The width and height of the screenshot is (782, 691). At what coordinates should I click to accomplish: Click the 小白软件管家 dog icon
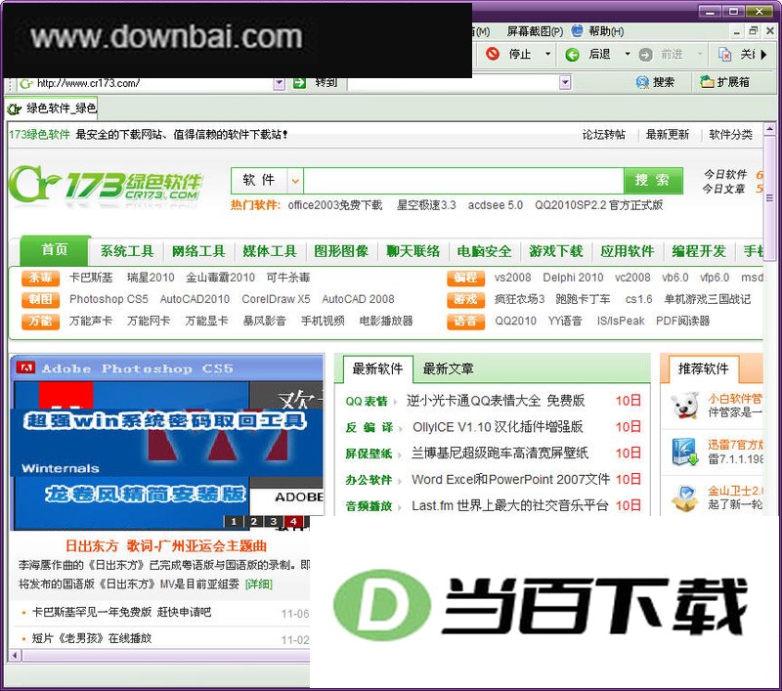point(684,406)
